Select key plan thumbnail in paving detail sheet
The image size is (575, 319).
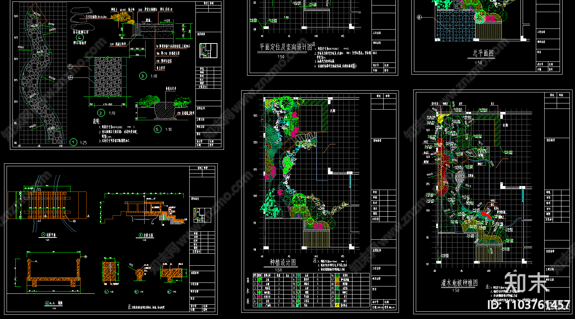[208, 50]
